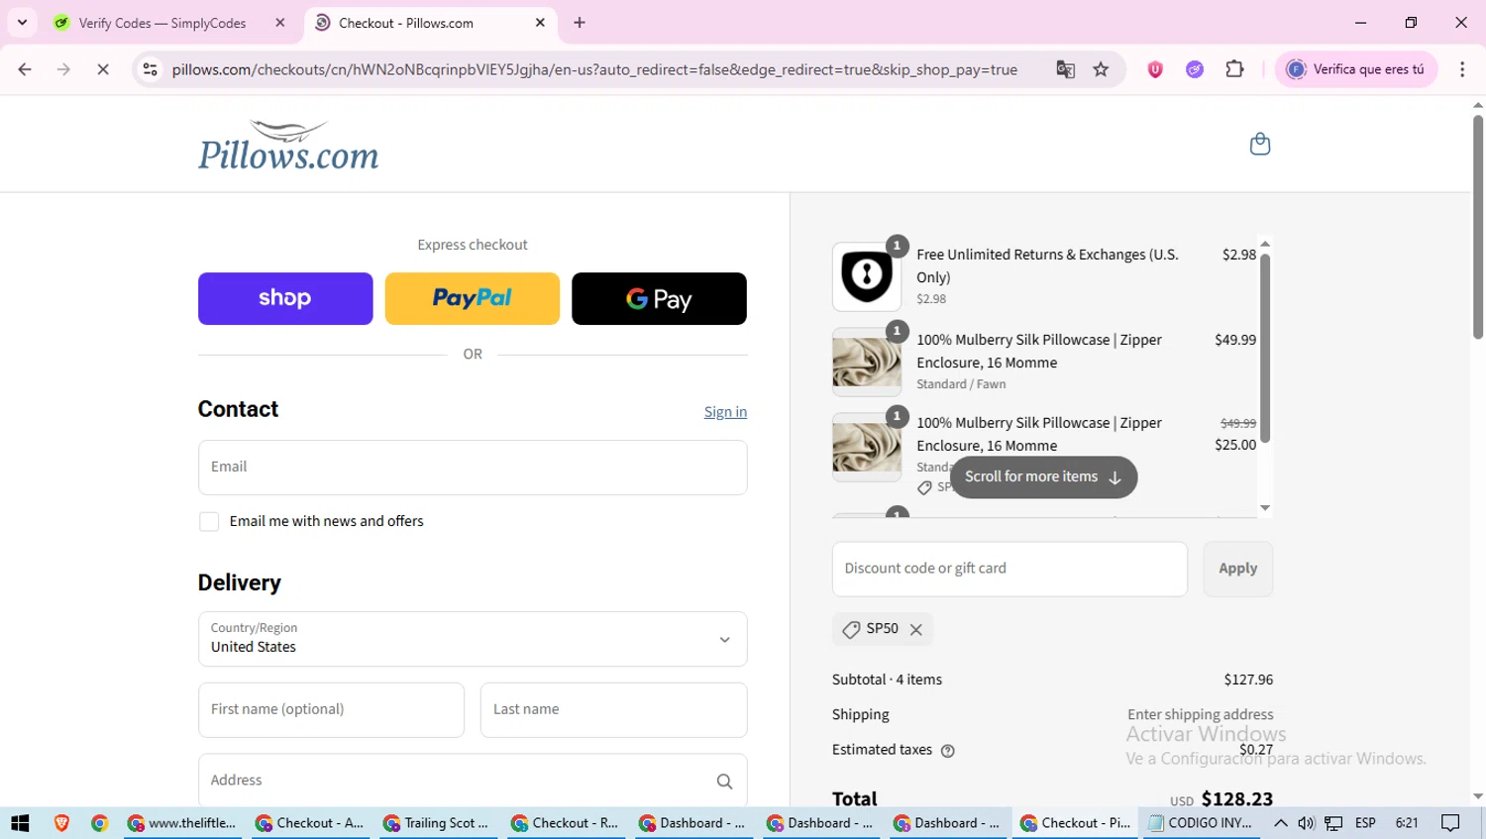Click the Scroll for more items button

[x=1043, y=476]
